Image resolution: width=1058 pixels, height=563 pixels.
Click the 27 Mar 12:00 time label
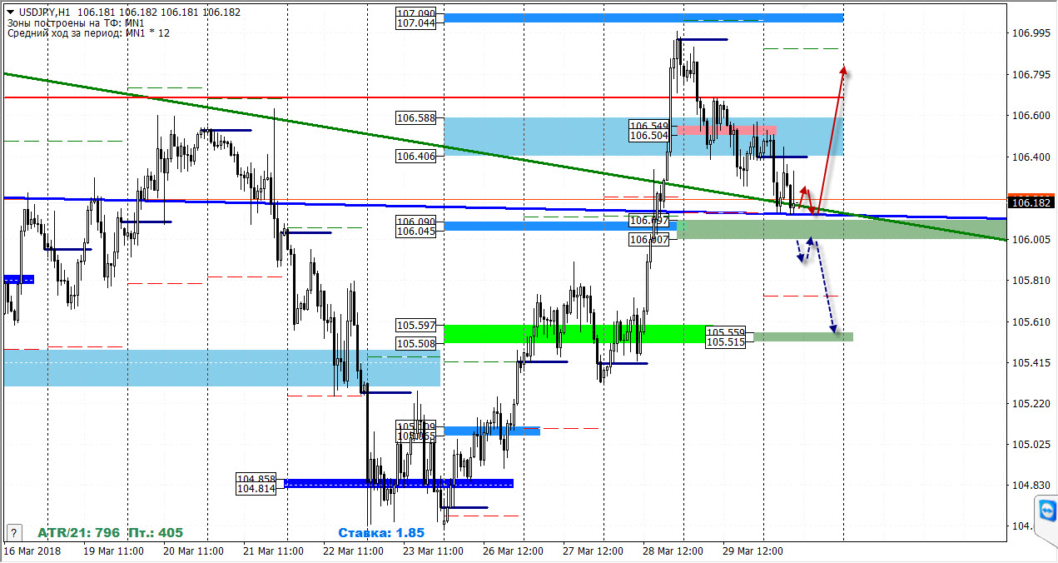tap(593, 551)
